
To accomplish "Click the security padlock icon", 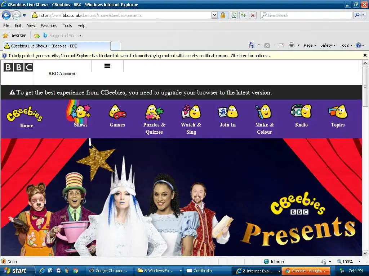I will pyautogui.click(x=223, y=15).
